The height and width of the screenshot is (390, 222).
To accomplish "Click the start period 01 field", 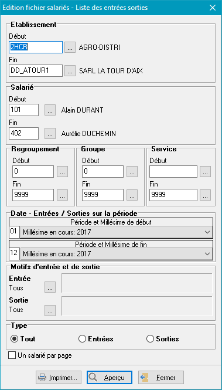I will point(15,232).
